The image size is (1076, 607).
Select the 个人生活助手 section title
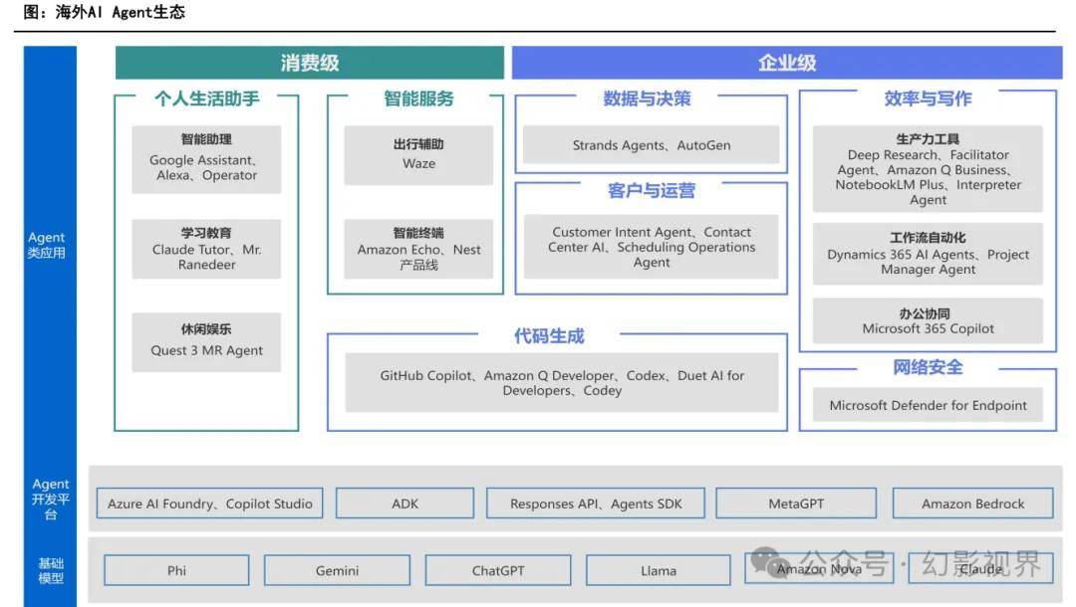(x=206, y=99)
